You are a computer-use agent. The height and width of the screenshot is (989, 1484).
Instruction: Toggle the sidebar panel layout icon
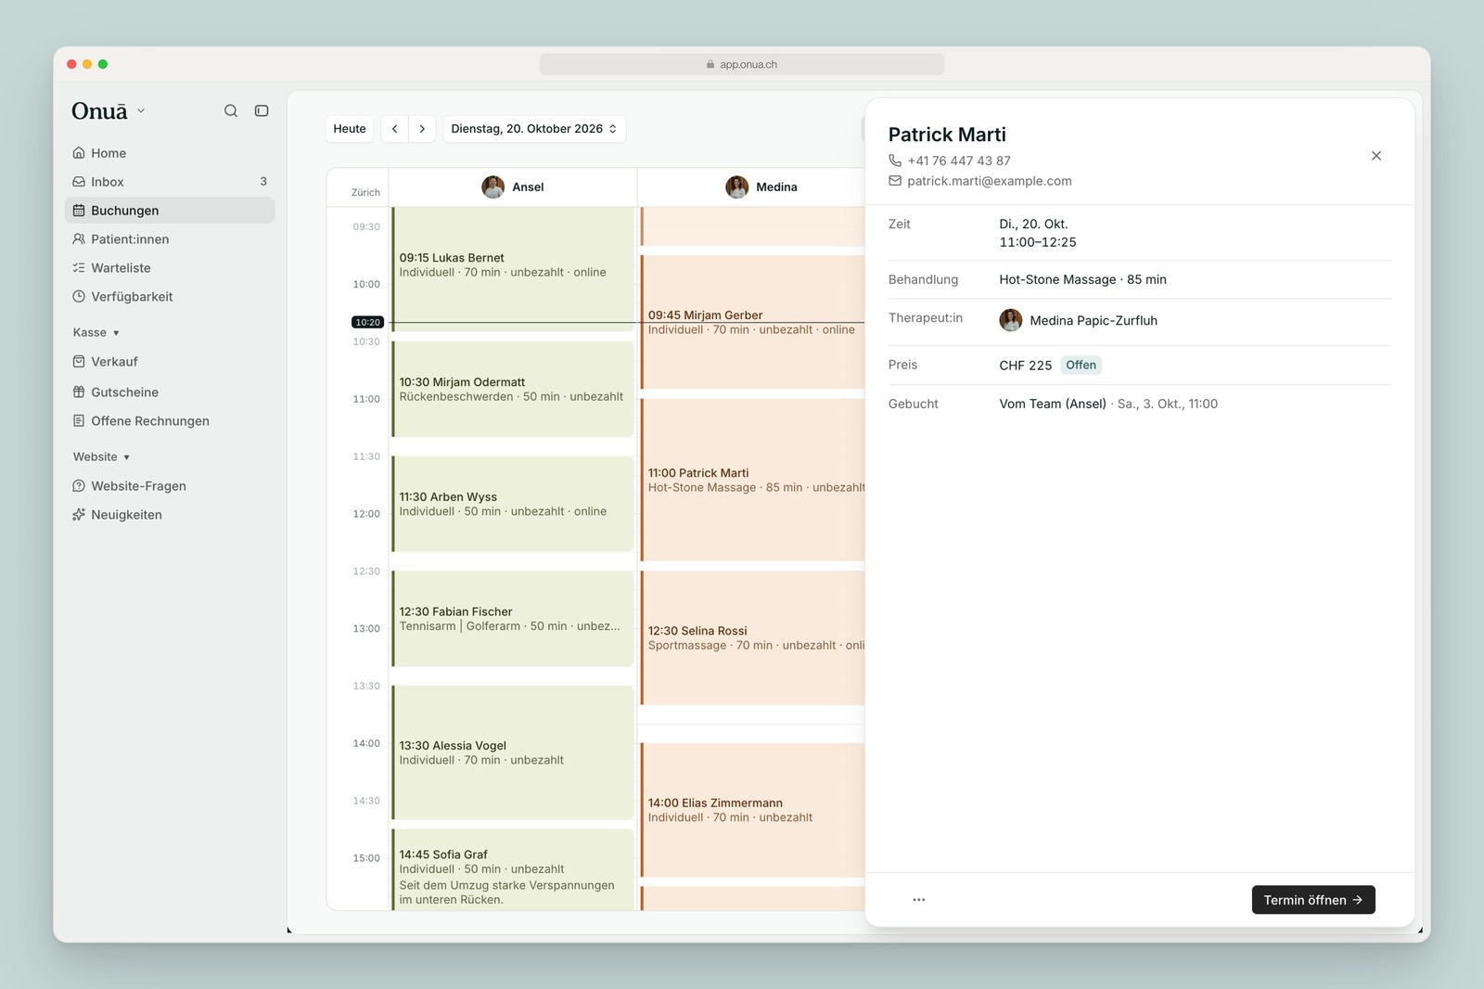click(x=262, y=110)
